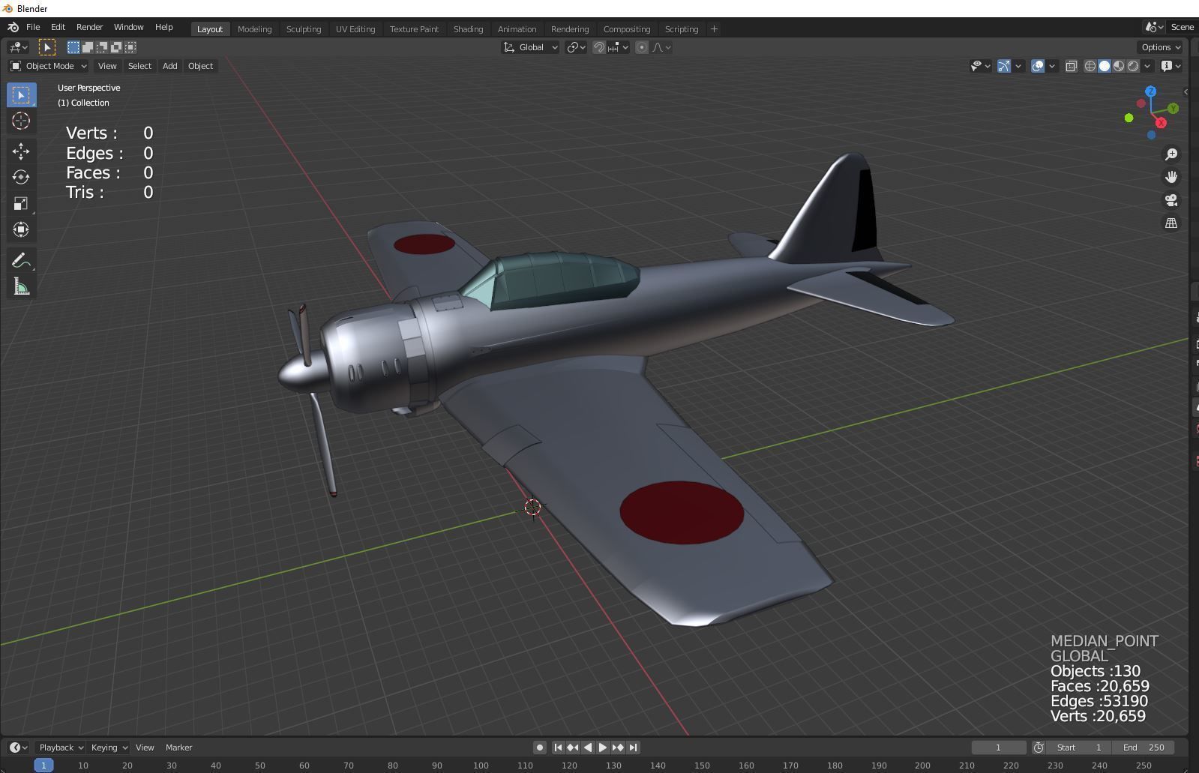Click the red X axis on navigation gizmo
Viewport: 1199px width, 773px height.
1161,122
